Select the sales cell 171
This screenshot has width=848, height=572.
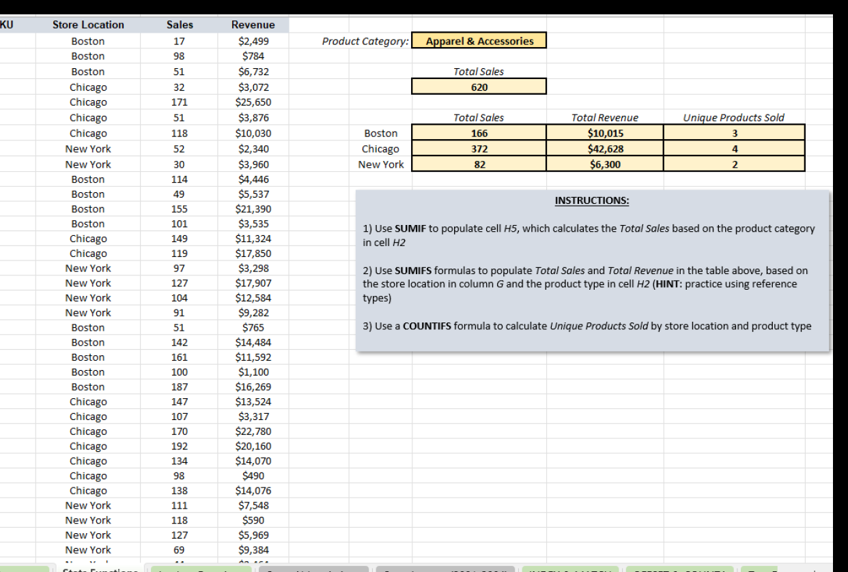coord(180,102)
